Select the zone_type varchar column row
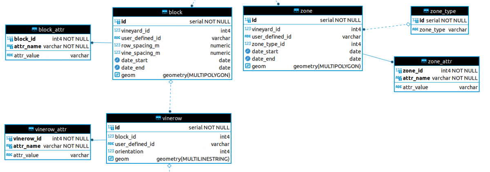Viewport: 490px width, 172px height. (x=439, y=30)
